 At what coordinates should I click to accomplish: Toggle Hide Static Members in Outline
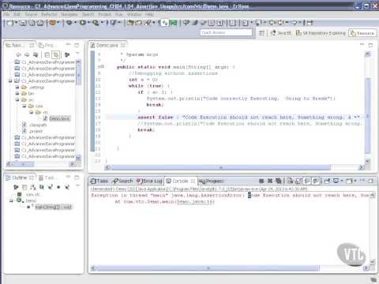tap(51, 187)
